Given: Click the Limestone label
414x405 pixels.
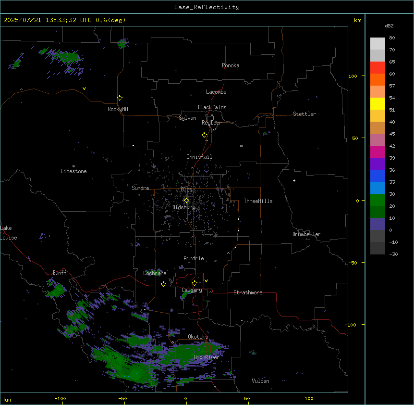Looking at the screenshot, I should point(73,171).
